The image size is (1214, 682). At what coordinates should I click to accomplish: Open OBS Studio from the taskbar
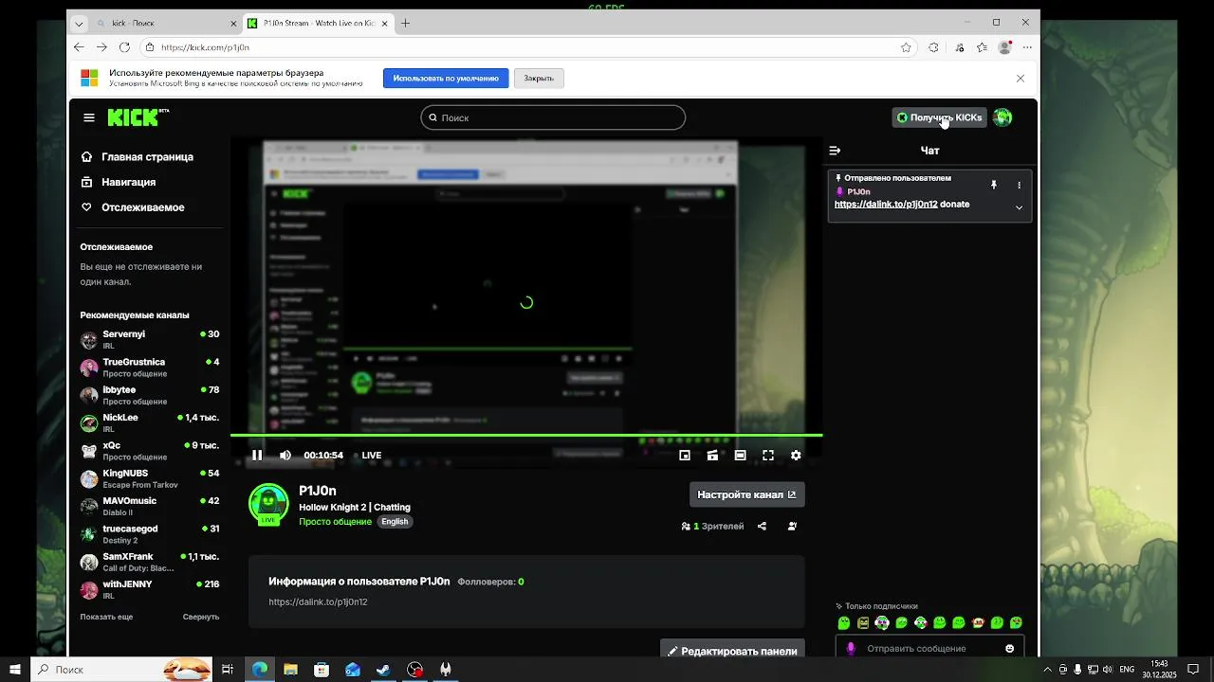[x=414, y=670]
